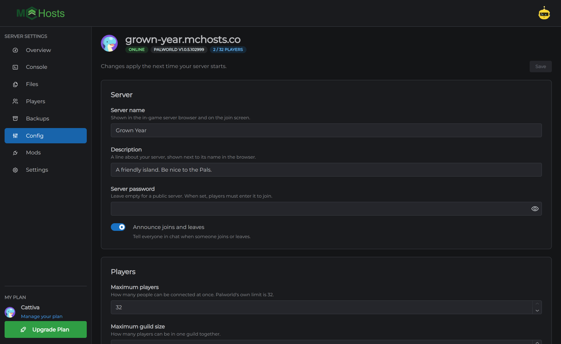Open the robot avatar account menu
This screenshot has width=561, height=344.
pyautogui.click(x=544, y=13)
